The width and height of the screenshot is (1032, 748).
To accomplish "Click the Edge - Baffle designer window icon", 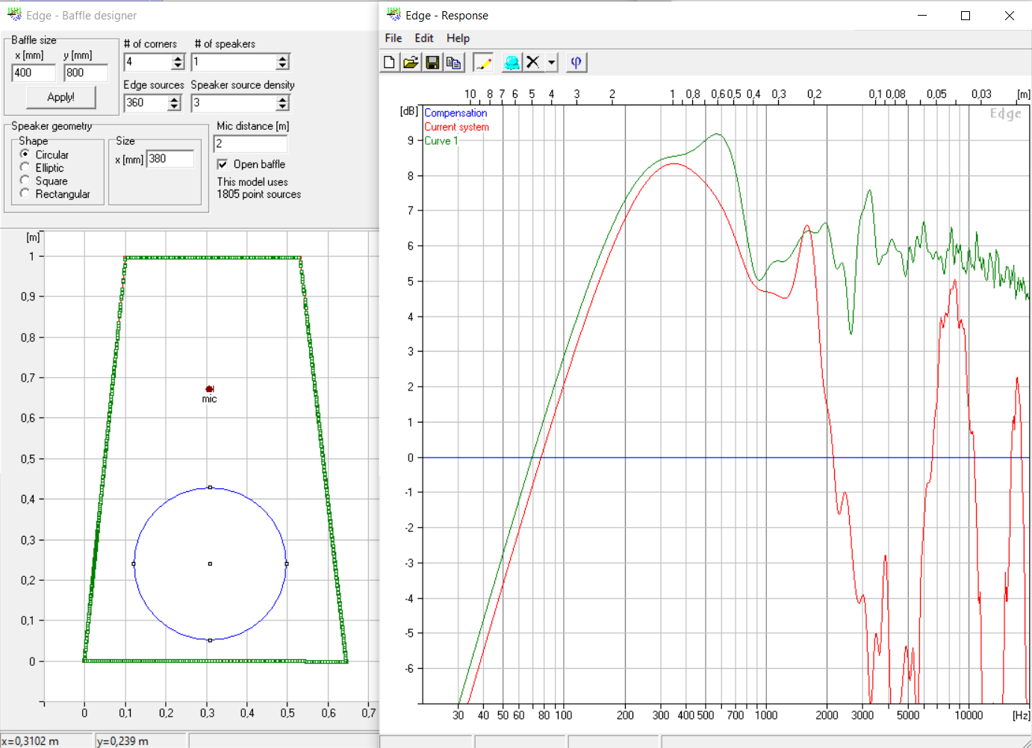I will pyautogui.click(x=14, y=14).
